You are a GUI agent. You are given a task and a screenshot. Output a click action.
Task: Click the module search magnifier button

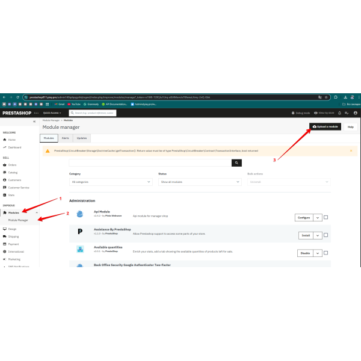pos(236,163)
